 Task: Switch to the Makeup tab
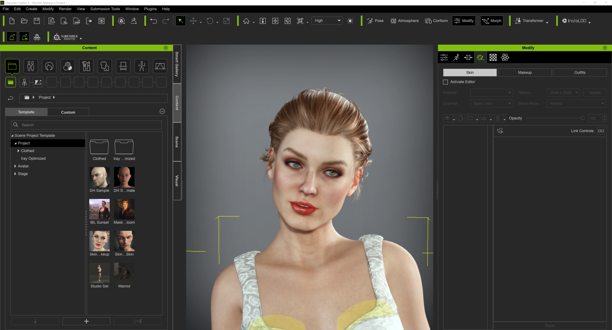(525, 73)
